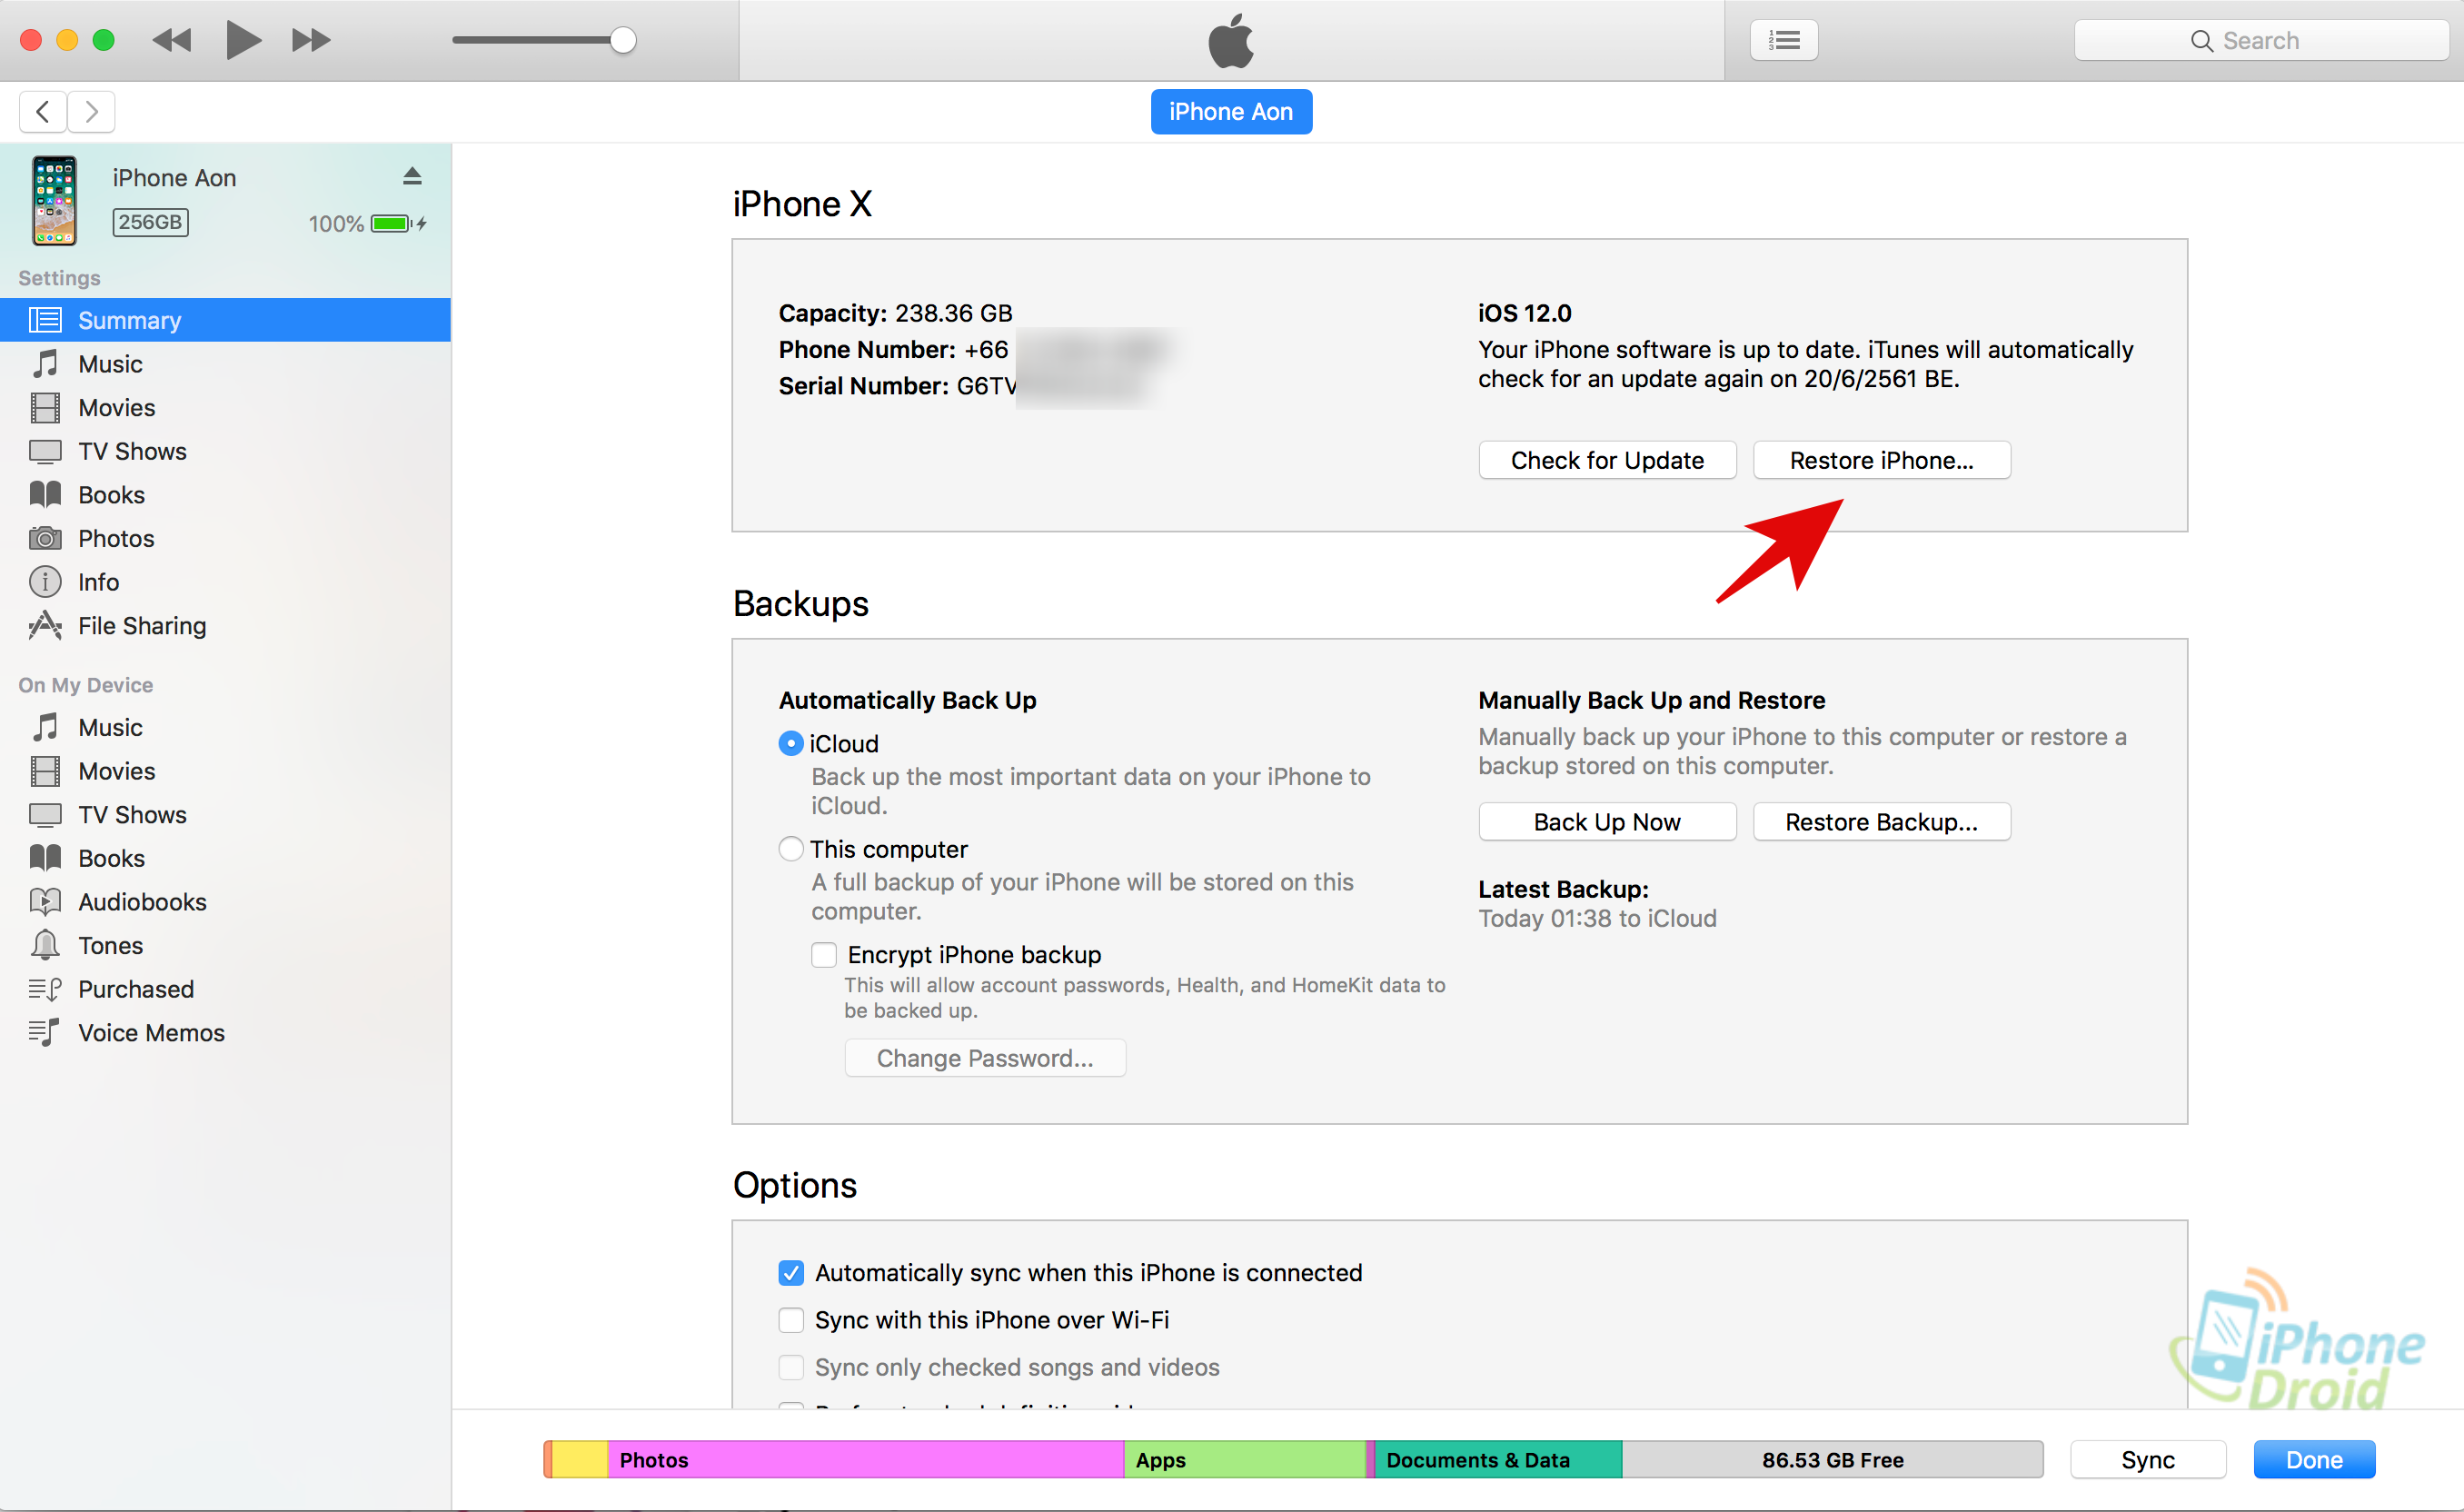Image resolution: width=2464 pixels, height=1512 pixels.
Task: Select Photos under Settings
Action: pyautogui.click(x=116, y=539)
